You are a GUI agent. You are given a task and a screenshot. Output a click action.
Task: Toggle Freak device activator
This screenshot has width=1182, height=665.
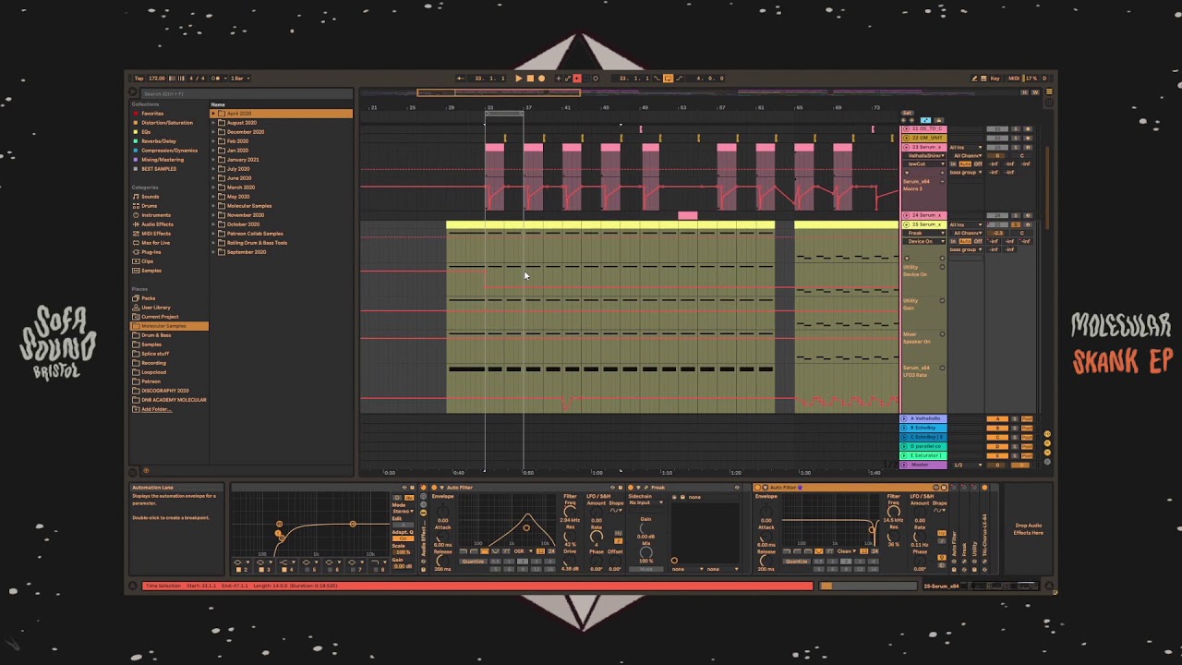click(632, 488)
